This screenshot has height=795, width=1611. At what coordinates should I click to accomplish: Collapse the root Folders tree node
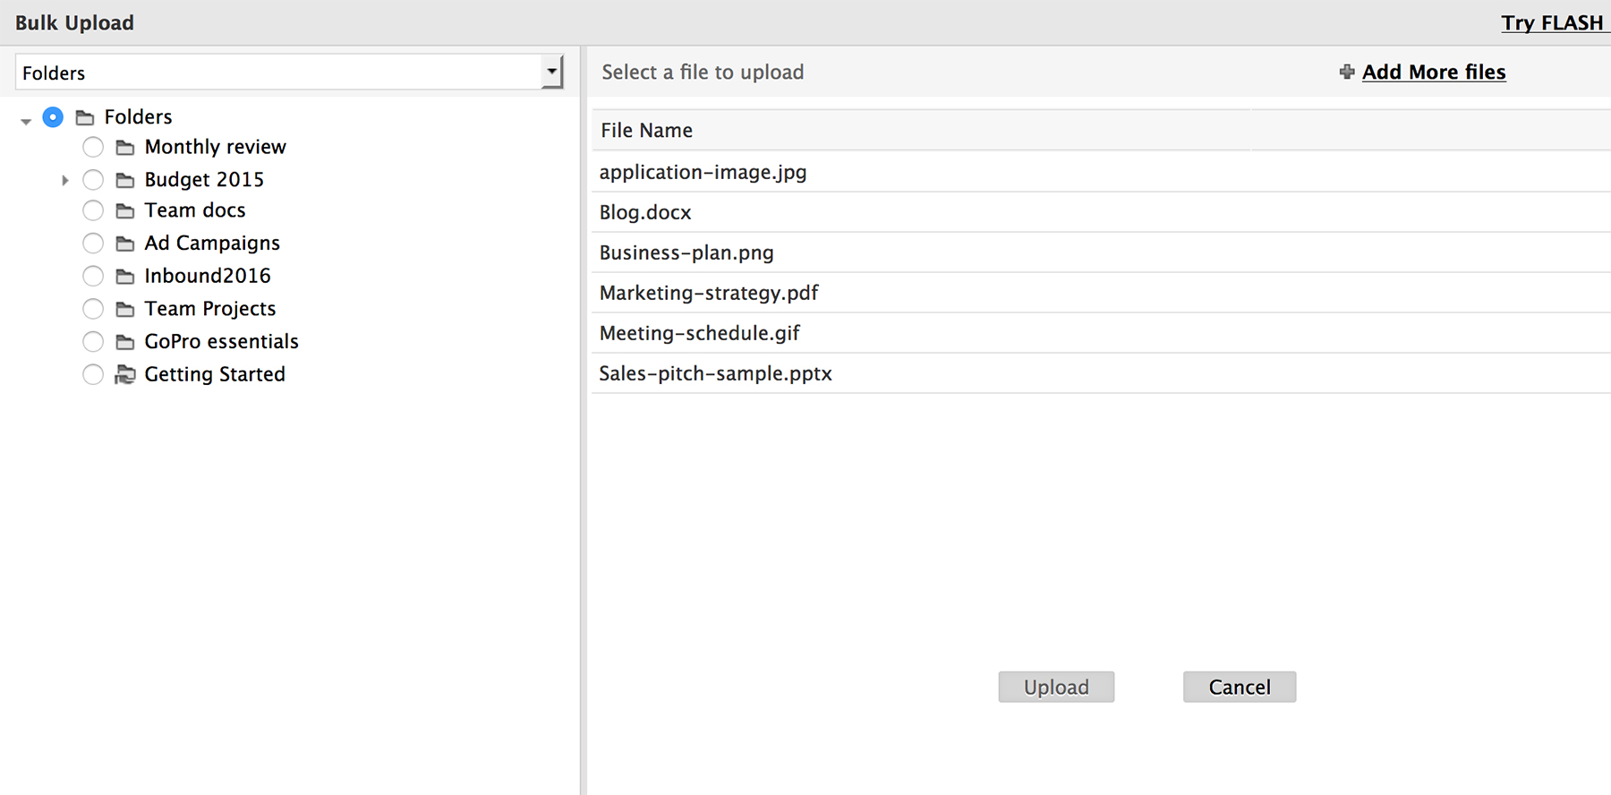(x=26, y=120)
